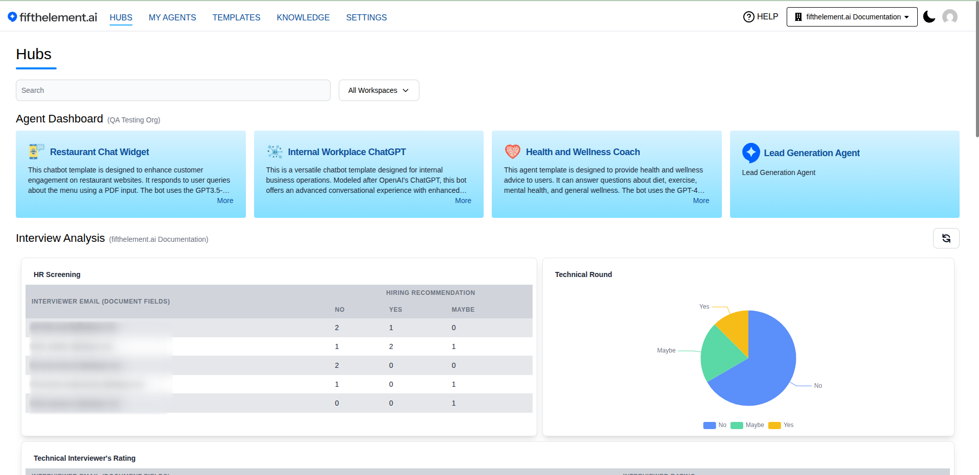Open the user profile avatar

950,17
